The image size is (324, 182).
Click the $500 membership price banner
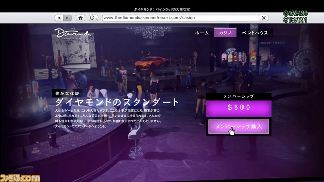[238, 108]
